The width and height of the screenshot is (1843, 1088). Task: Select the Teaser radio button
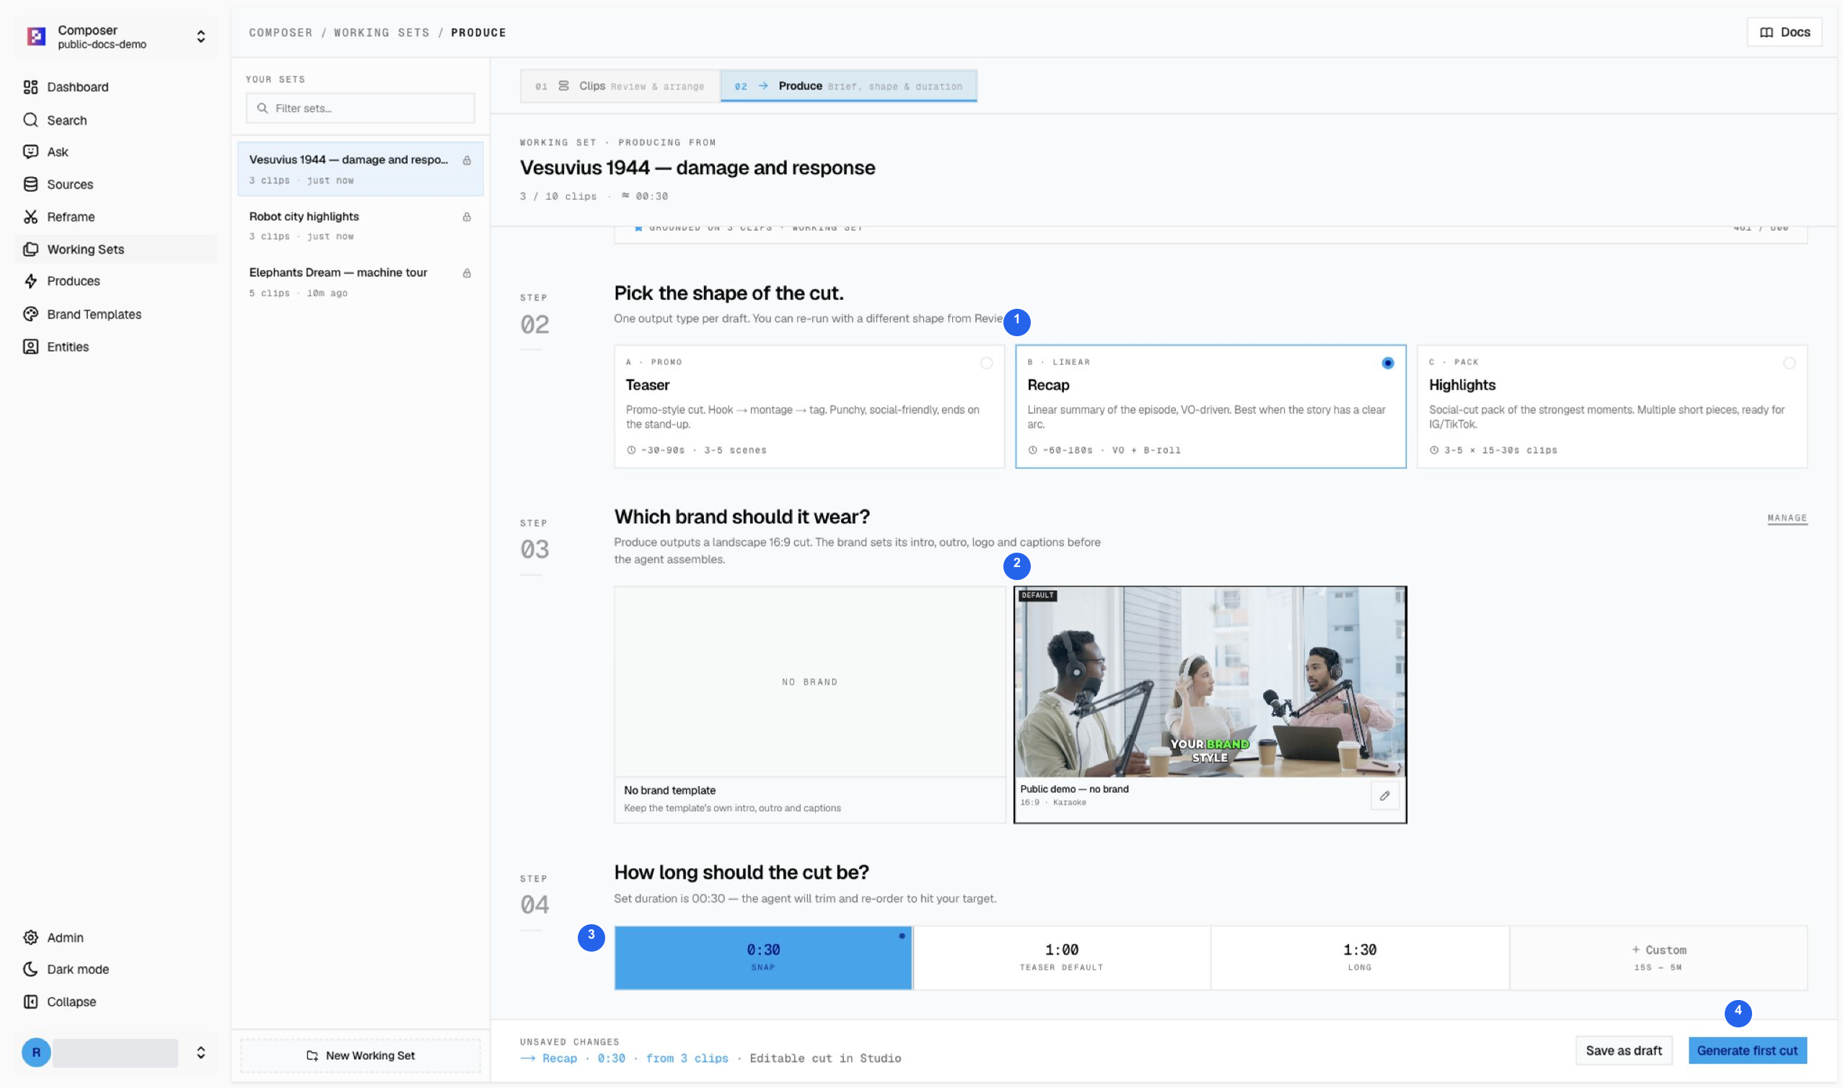click(986, 364)
